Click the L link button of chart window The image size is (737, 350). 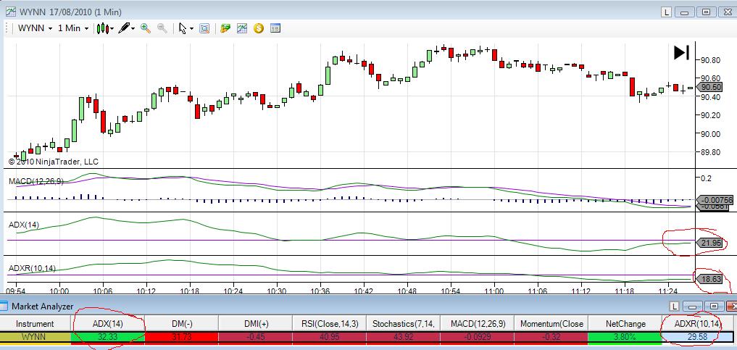(667, 13)
